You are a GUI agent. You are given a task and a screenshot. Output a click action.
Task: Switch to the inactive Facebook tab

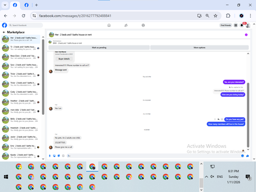tap(27, 5)
